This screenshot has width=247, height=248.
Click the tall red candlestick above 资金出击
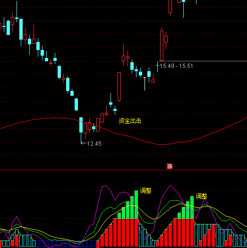(119, 86)
